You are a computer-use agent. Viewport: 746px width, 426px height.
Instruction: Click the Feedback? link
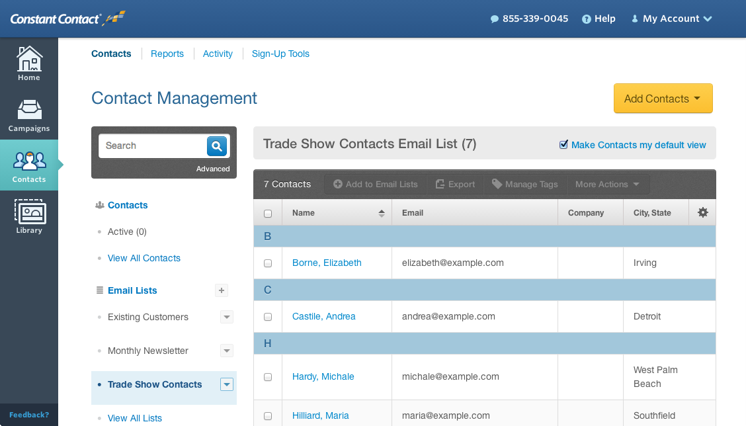tap(29, 415)
